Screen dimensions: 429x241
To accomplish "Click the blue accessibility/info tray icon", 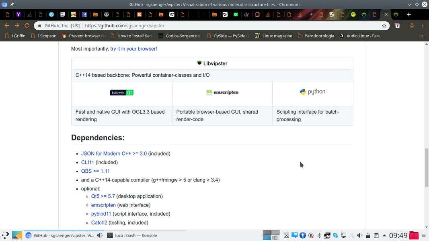I will click(303, 235).
